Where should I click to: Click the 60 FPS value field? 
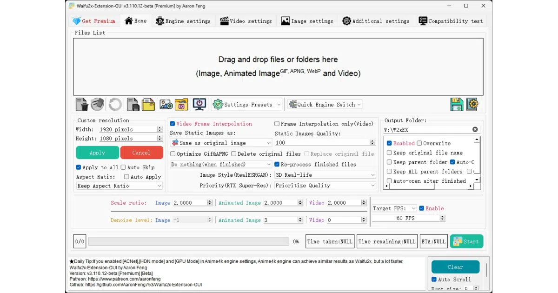point(409,218)
